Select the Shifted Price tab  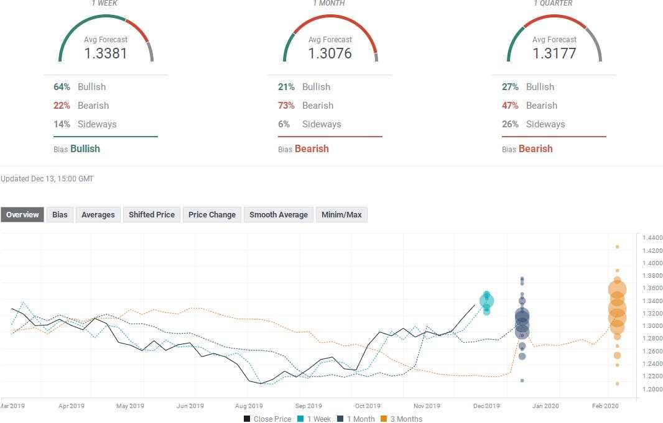(151, 215)
